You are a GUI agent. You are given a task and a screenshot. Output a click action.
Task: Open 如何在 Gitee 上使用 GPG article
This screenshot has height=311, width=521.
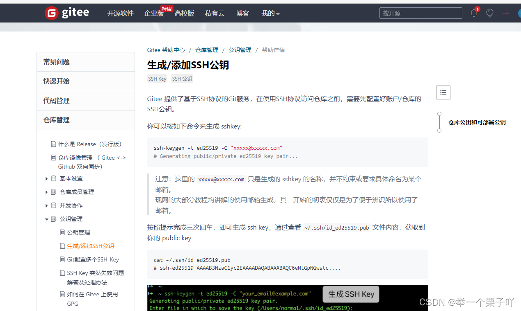93,299
